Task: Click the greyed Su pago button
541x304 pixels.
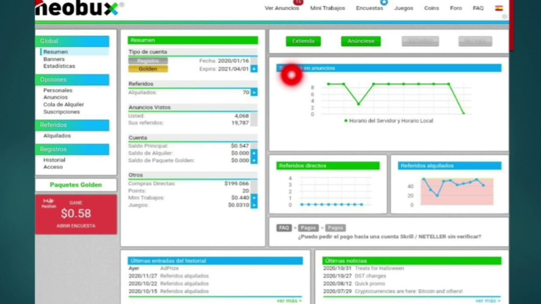Action: click(475, 41)
